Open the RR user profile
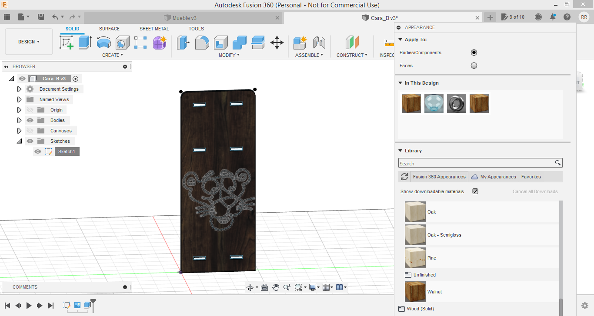This screenshot has width=594, height=316. pos(584,17)
